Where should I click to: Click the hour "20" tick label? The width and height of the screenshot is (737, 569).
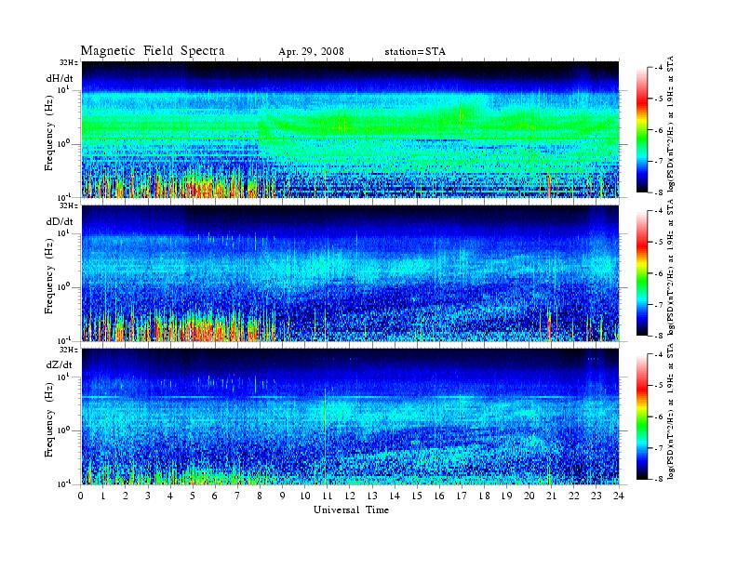529,496
